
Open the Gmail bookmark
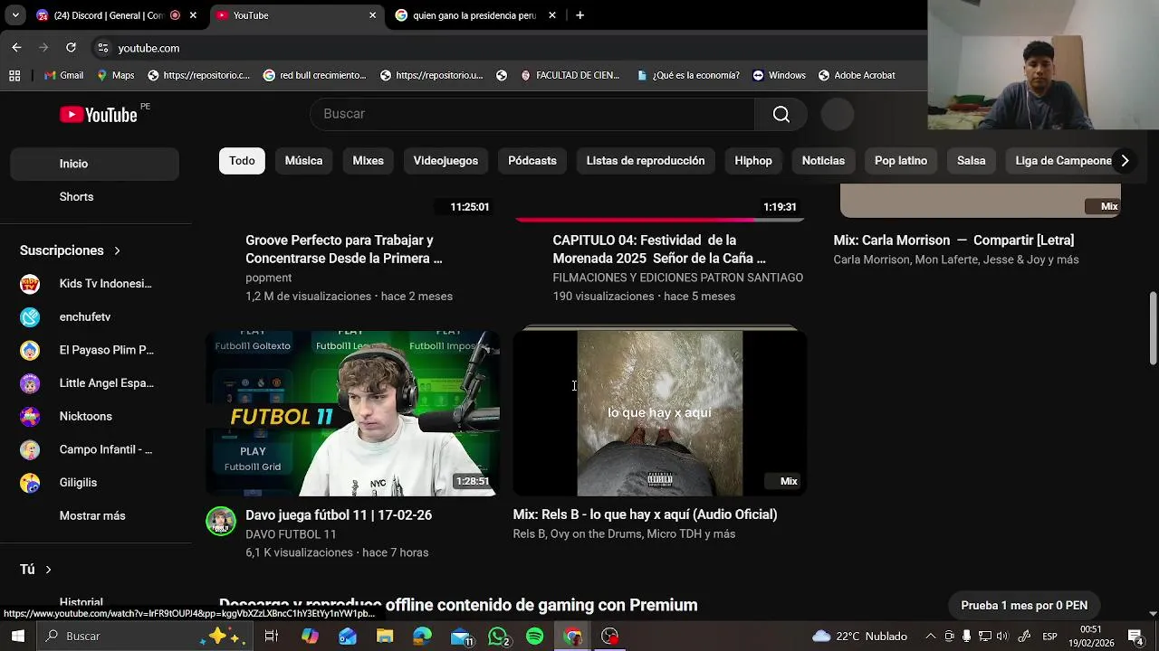[x=63, y=75]
